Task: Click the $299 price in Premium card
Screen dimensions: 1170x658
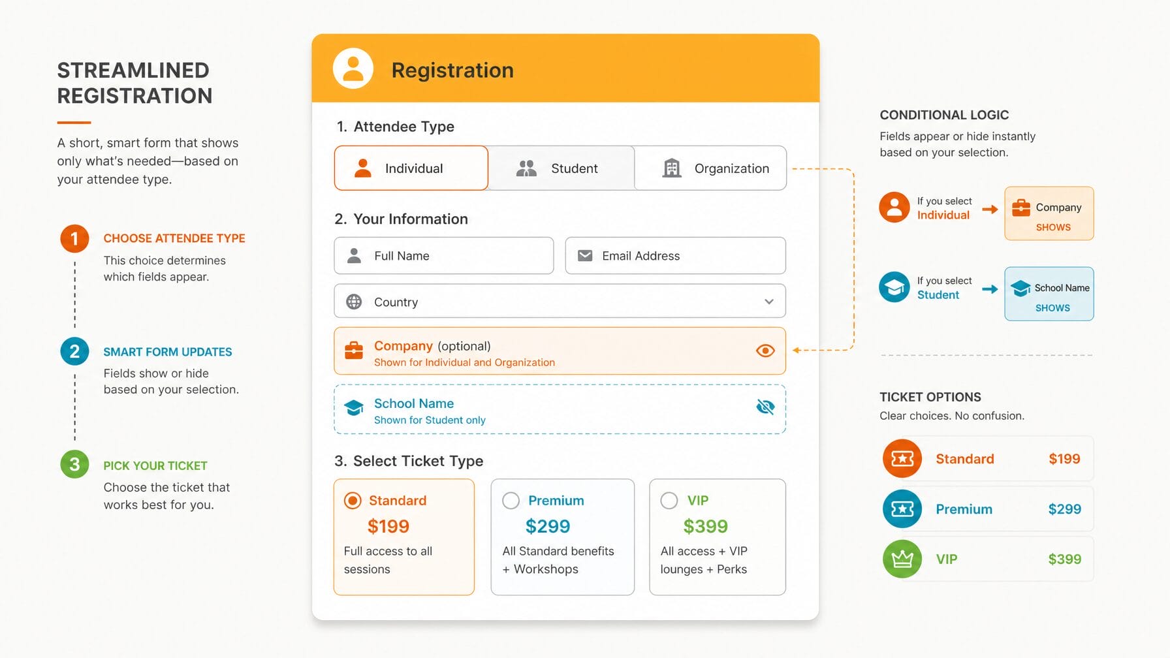Action: pos(548,526)
